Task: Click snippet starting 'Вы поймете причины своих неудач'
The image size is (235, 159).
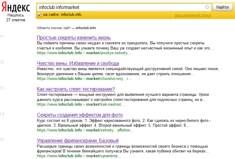Action: [x=125, y=46]
